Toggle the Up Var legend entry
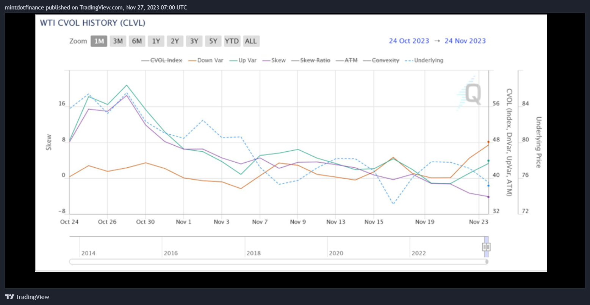The width and height of the screenshot is (590, 305). (243, 60)
